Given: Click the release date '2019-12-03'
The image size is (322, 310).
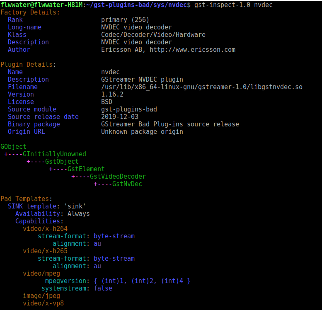Looking at the screenshot, I should (119, 117).
